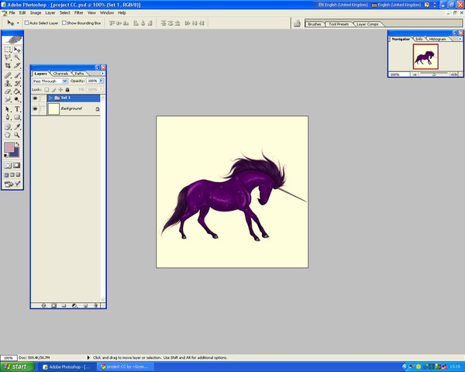Select the Hand tool

click(8, 134)
